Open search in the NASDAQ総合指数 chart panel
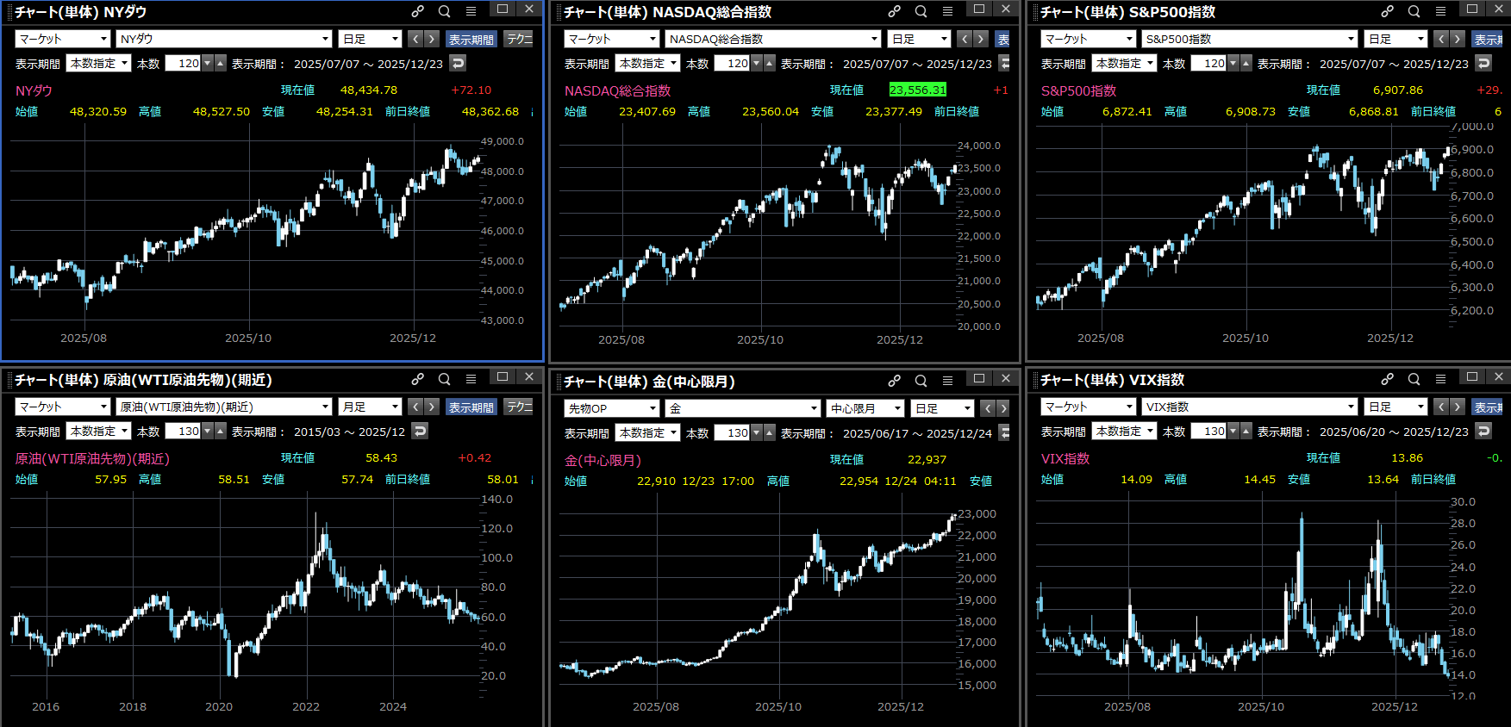The height and width of the screenshot is (727, 1511). coord(921,11)
